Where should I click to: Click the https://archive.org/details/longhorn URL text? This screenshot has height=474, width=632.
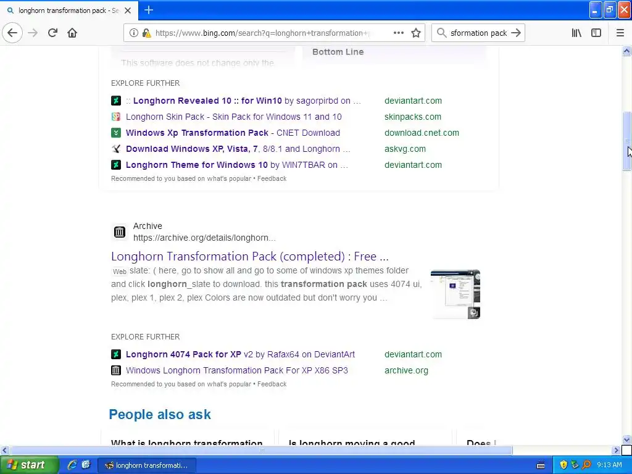point(204,238)
